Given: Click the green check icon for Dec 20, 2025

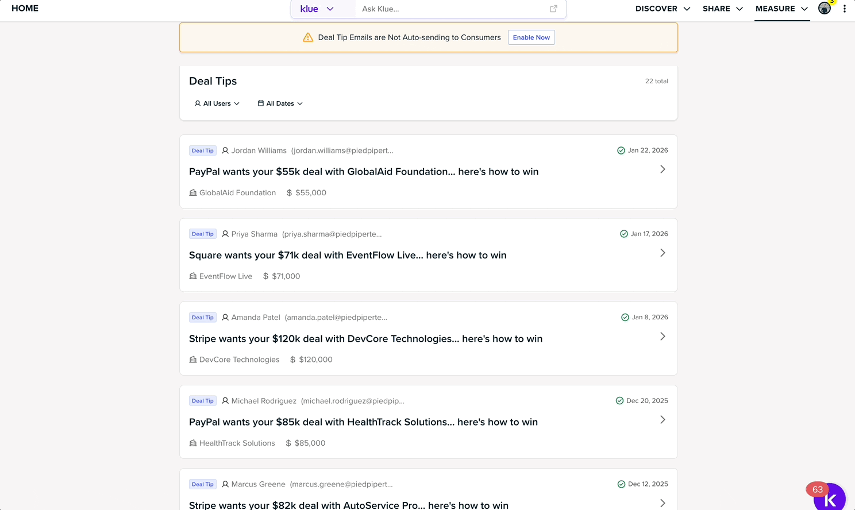Looking at the screenshot, I should pos(619,401).
